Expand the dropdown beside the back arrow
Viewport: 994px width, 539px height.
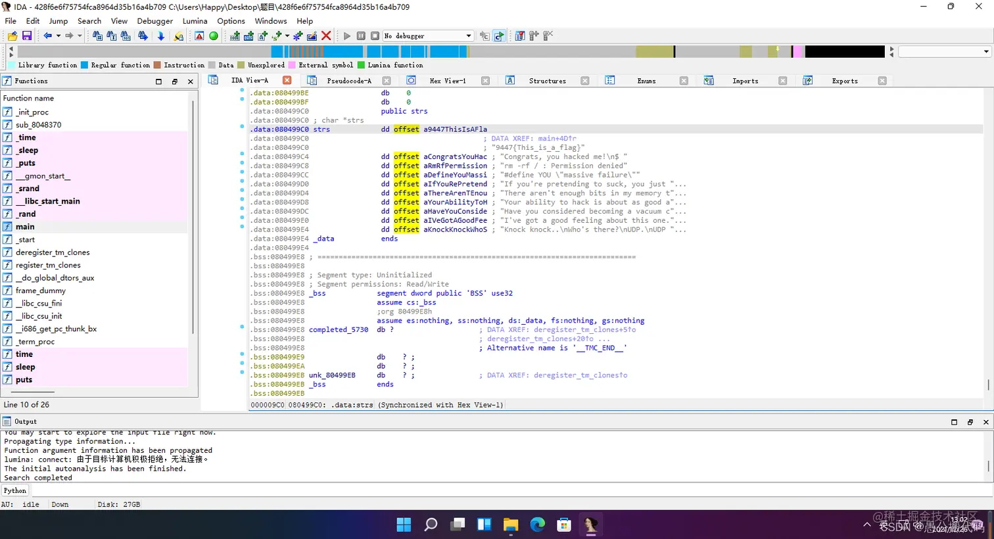click(x=59, y=36)
